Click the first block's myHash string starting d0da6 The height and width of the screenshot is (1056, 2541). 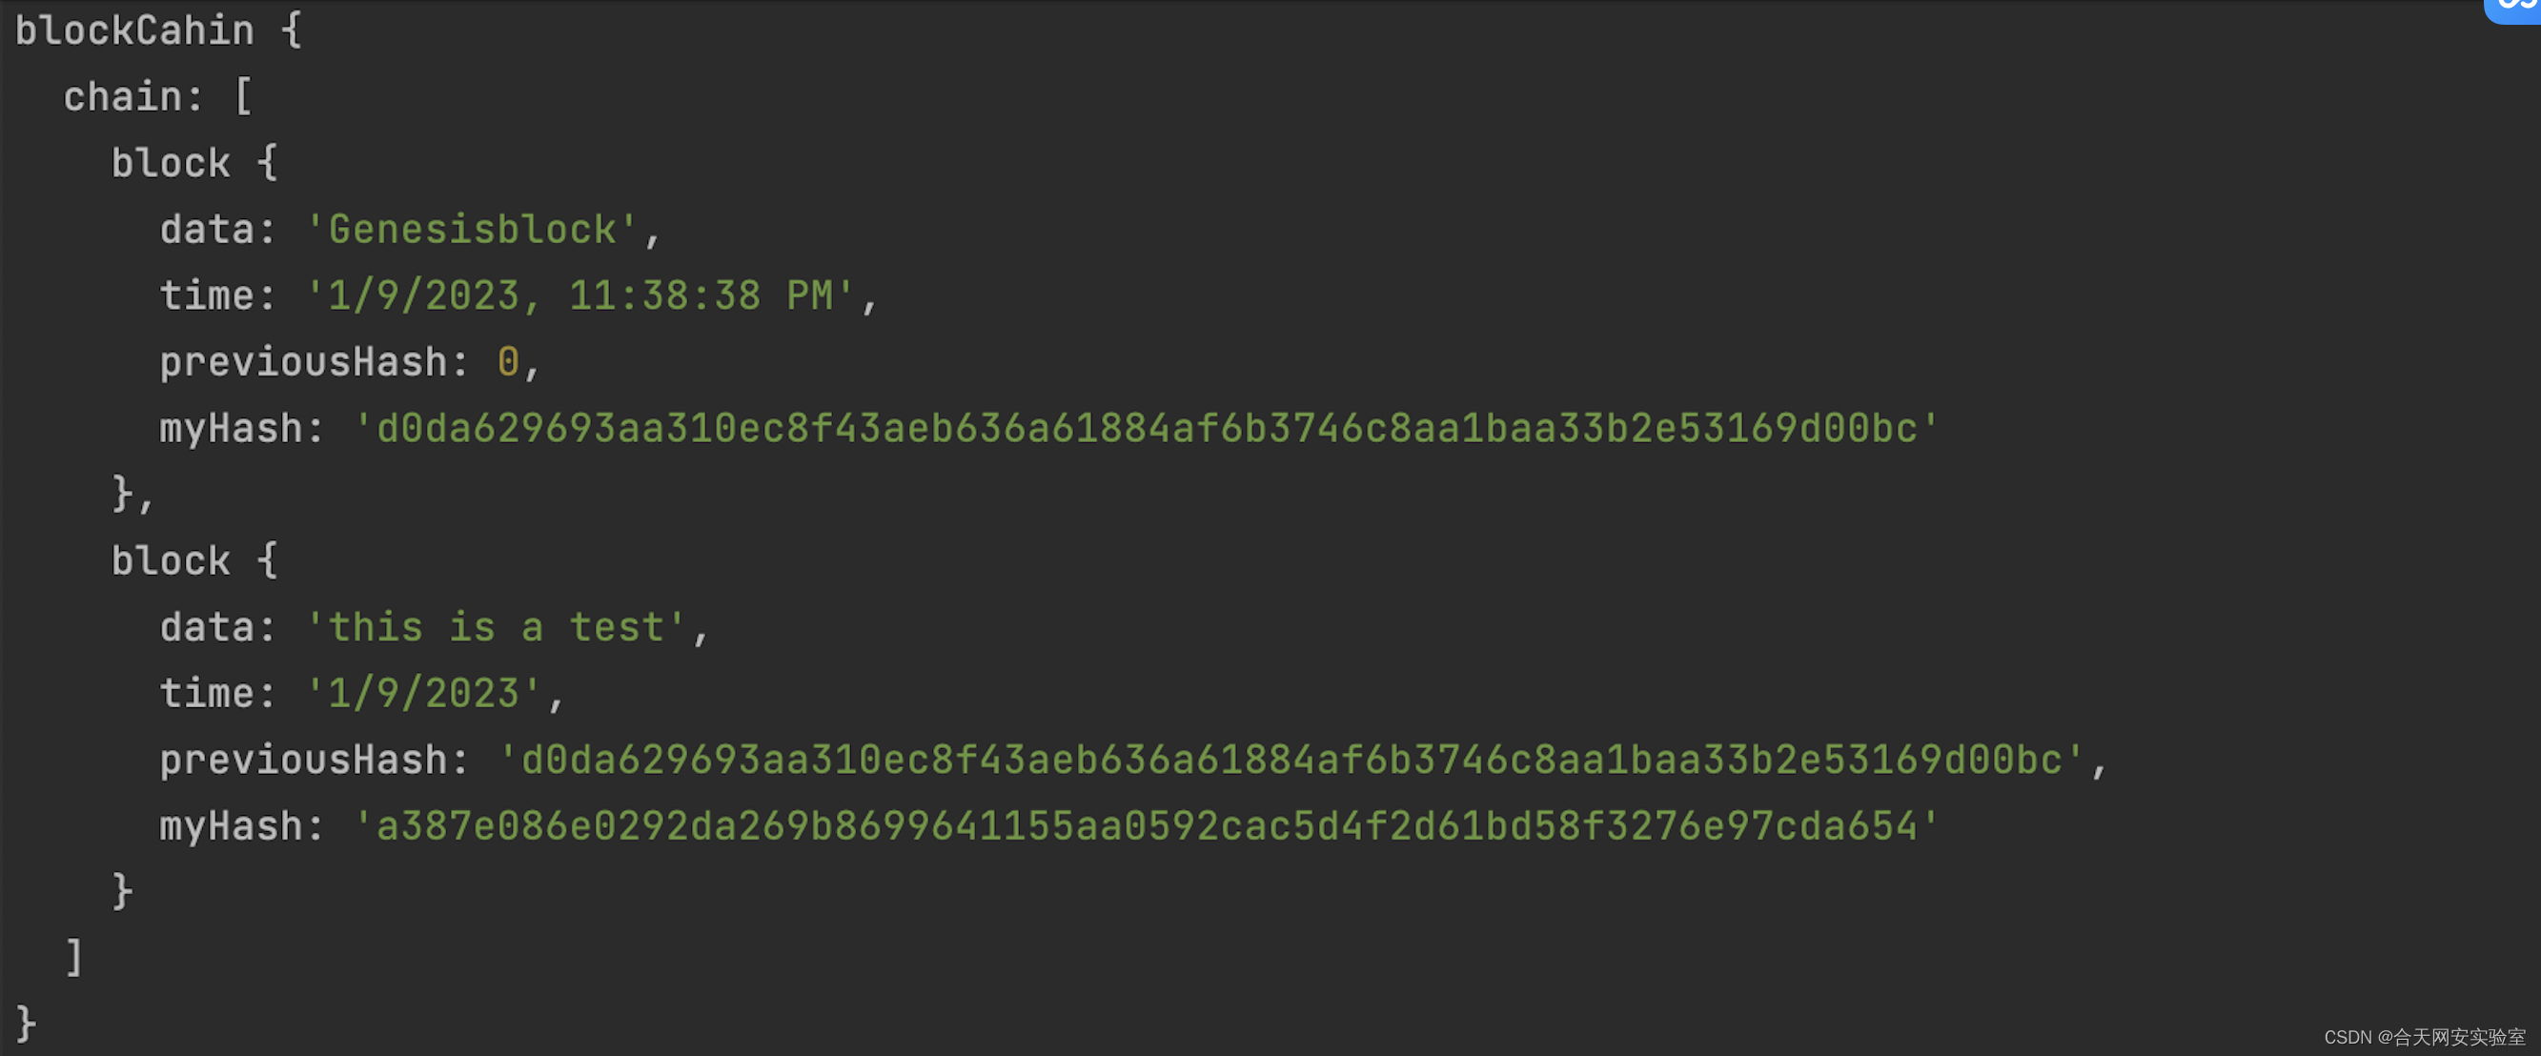click(1147, 428)
